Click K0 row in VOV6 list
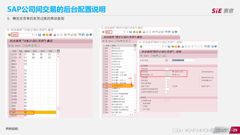240x135 pixels. pos(118,48)
